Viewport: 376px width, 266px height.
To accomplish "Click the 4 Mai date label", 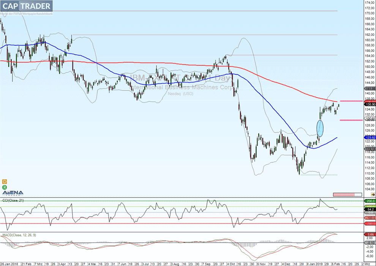I will click(x=92, y=264).
